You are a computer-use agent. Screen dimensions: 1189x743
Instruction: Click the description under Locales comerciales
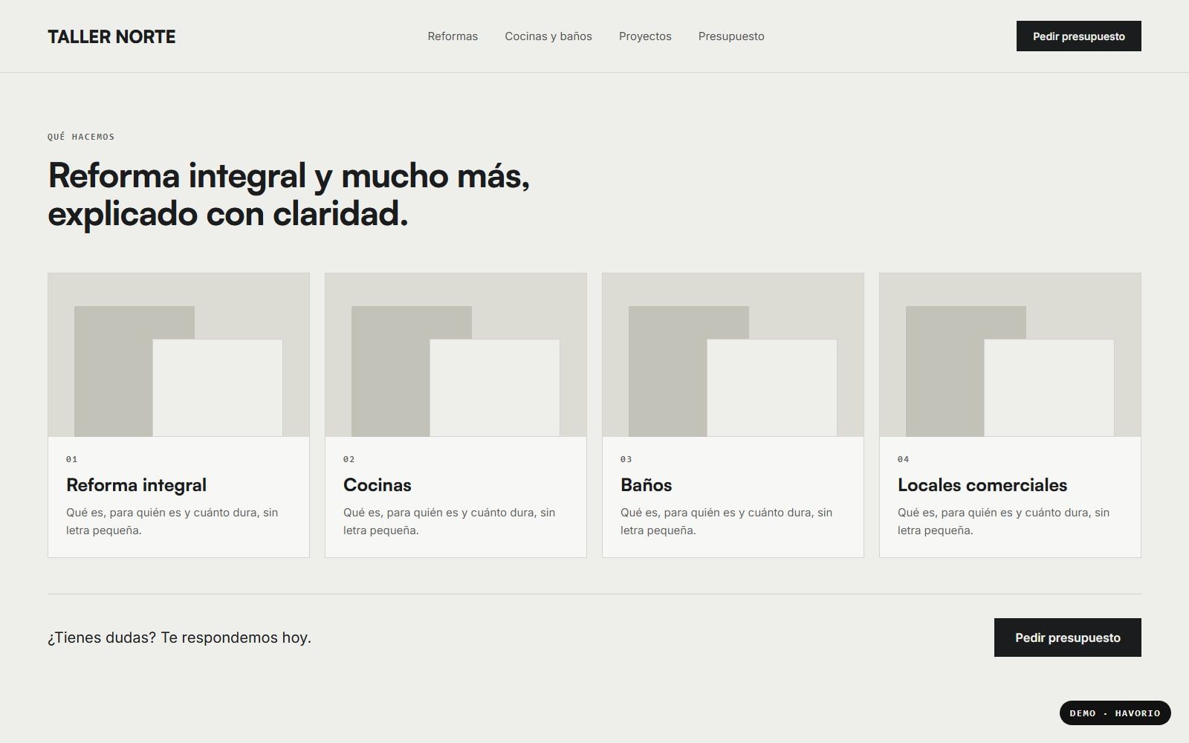[1003, 522]
